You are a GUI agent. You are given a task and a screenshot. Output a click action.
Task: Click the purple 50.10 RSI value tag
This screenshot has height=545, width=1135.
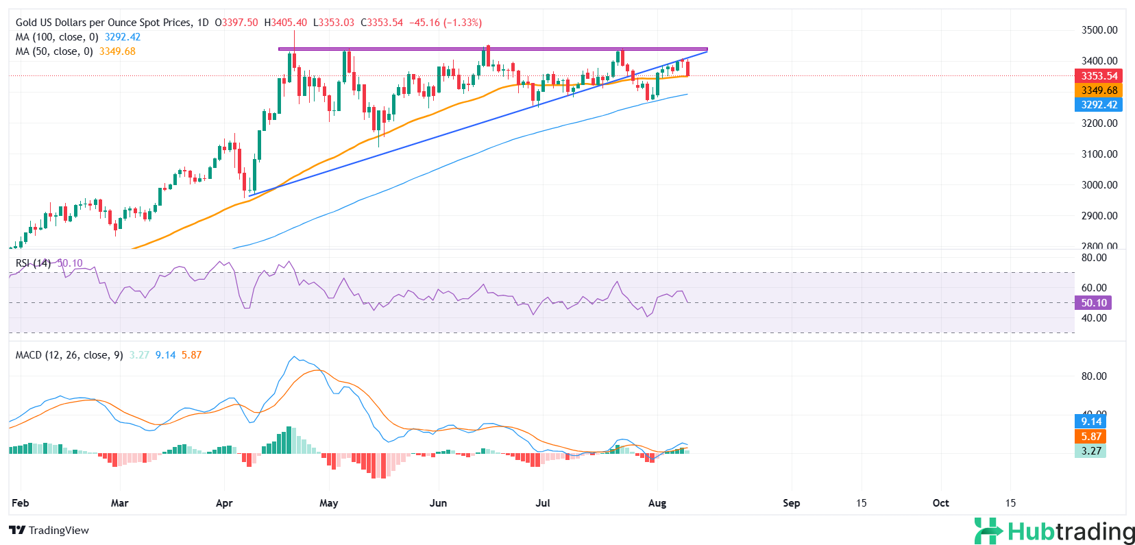click(1093, 303)
